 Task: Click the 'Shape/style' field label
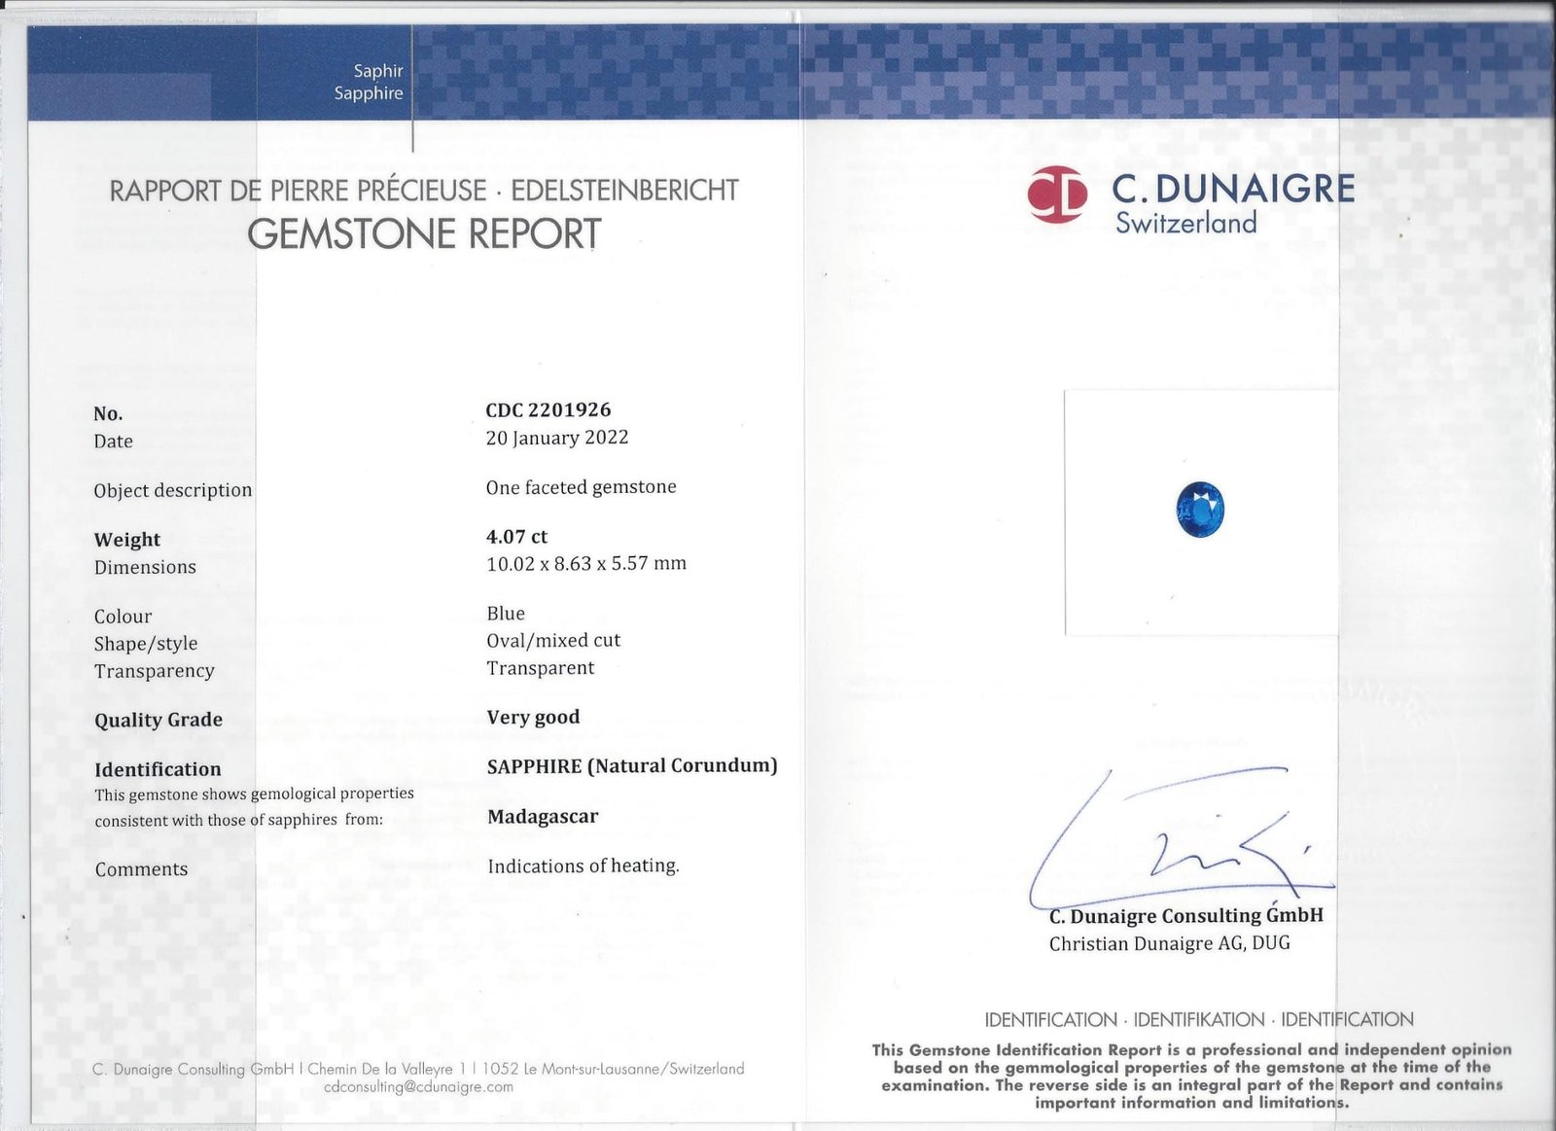tap(146, 644)
